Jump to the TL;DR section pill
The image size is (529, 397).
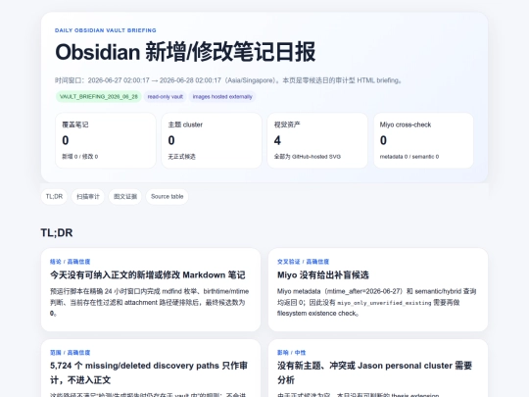54,196
